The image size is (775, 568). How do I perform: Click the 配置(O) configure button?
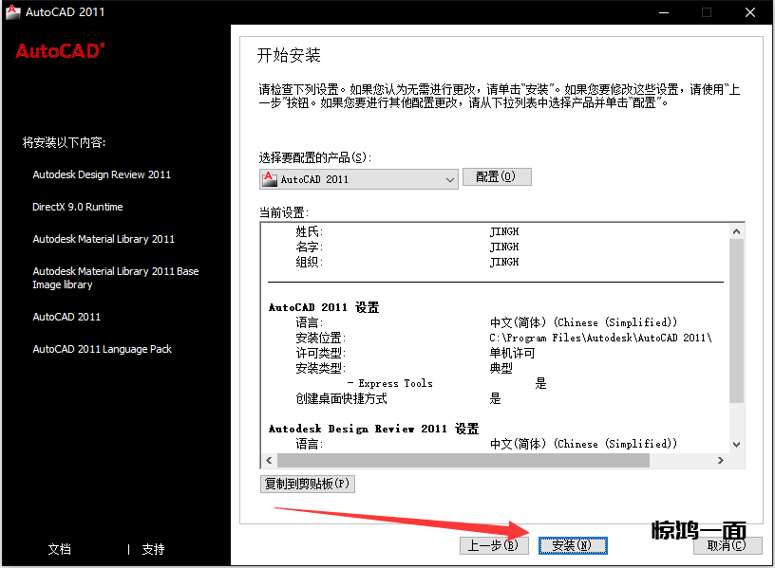496,177
